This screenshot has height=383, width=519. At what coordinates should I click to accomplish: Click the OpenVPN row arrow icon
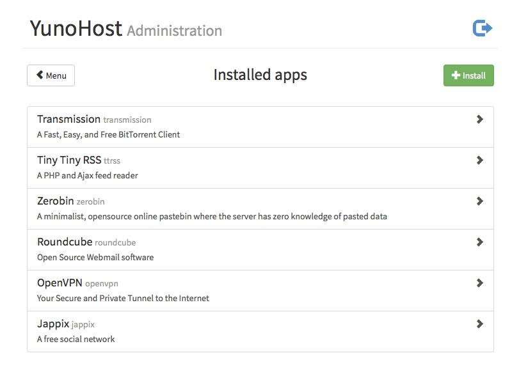click(479, 283)
